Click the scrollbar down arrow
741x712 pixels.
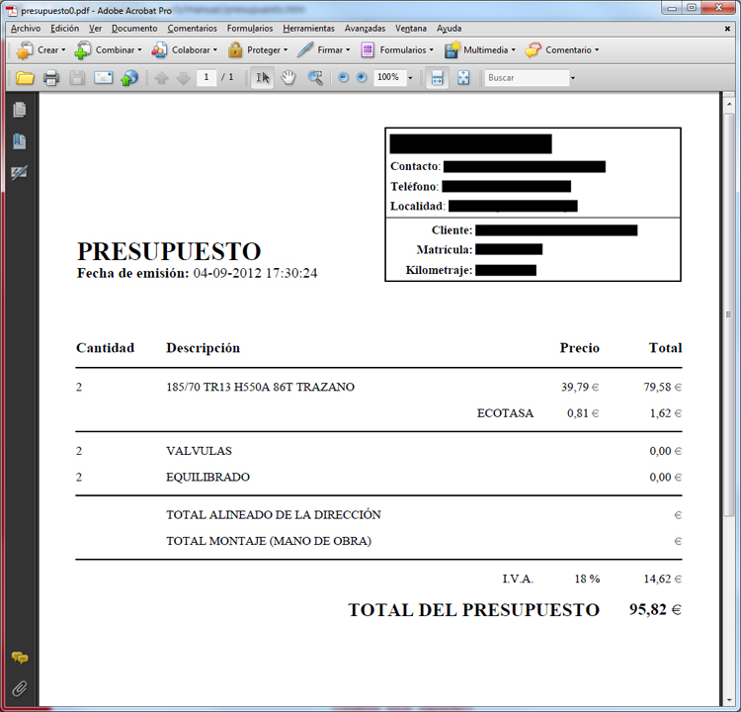(728, 700)
